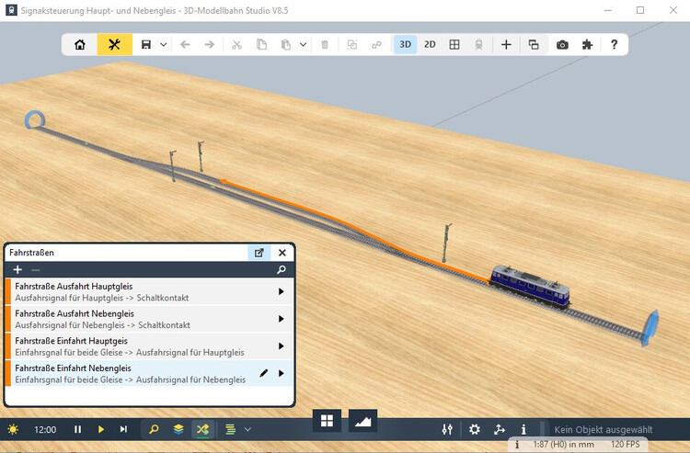The width and height of the screenshot is (690, 453).
Task: Click the plus icon to add object
Action: (506, 44)
